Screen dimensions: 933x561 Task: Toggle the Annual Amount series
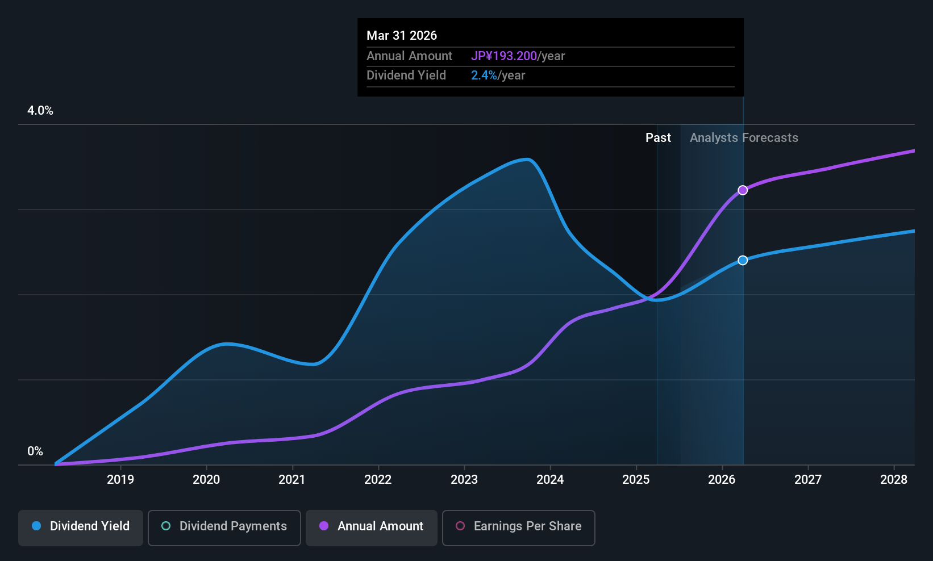[372, 528]
